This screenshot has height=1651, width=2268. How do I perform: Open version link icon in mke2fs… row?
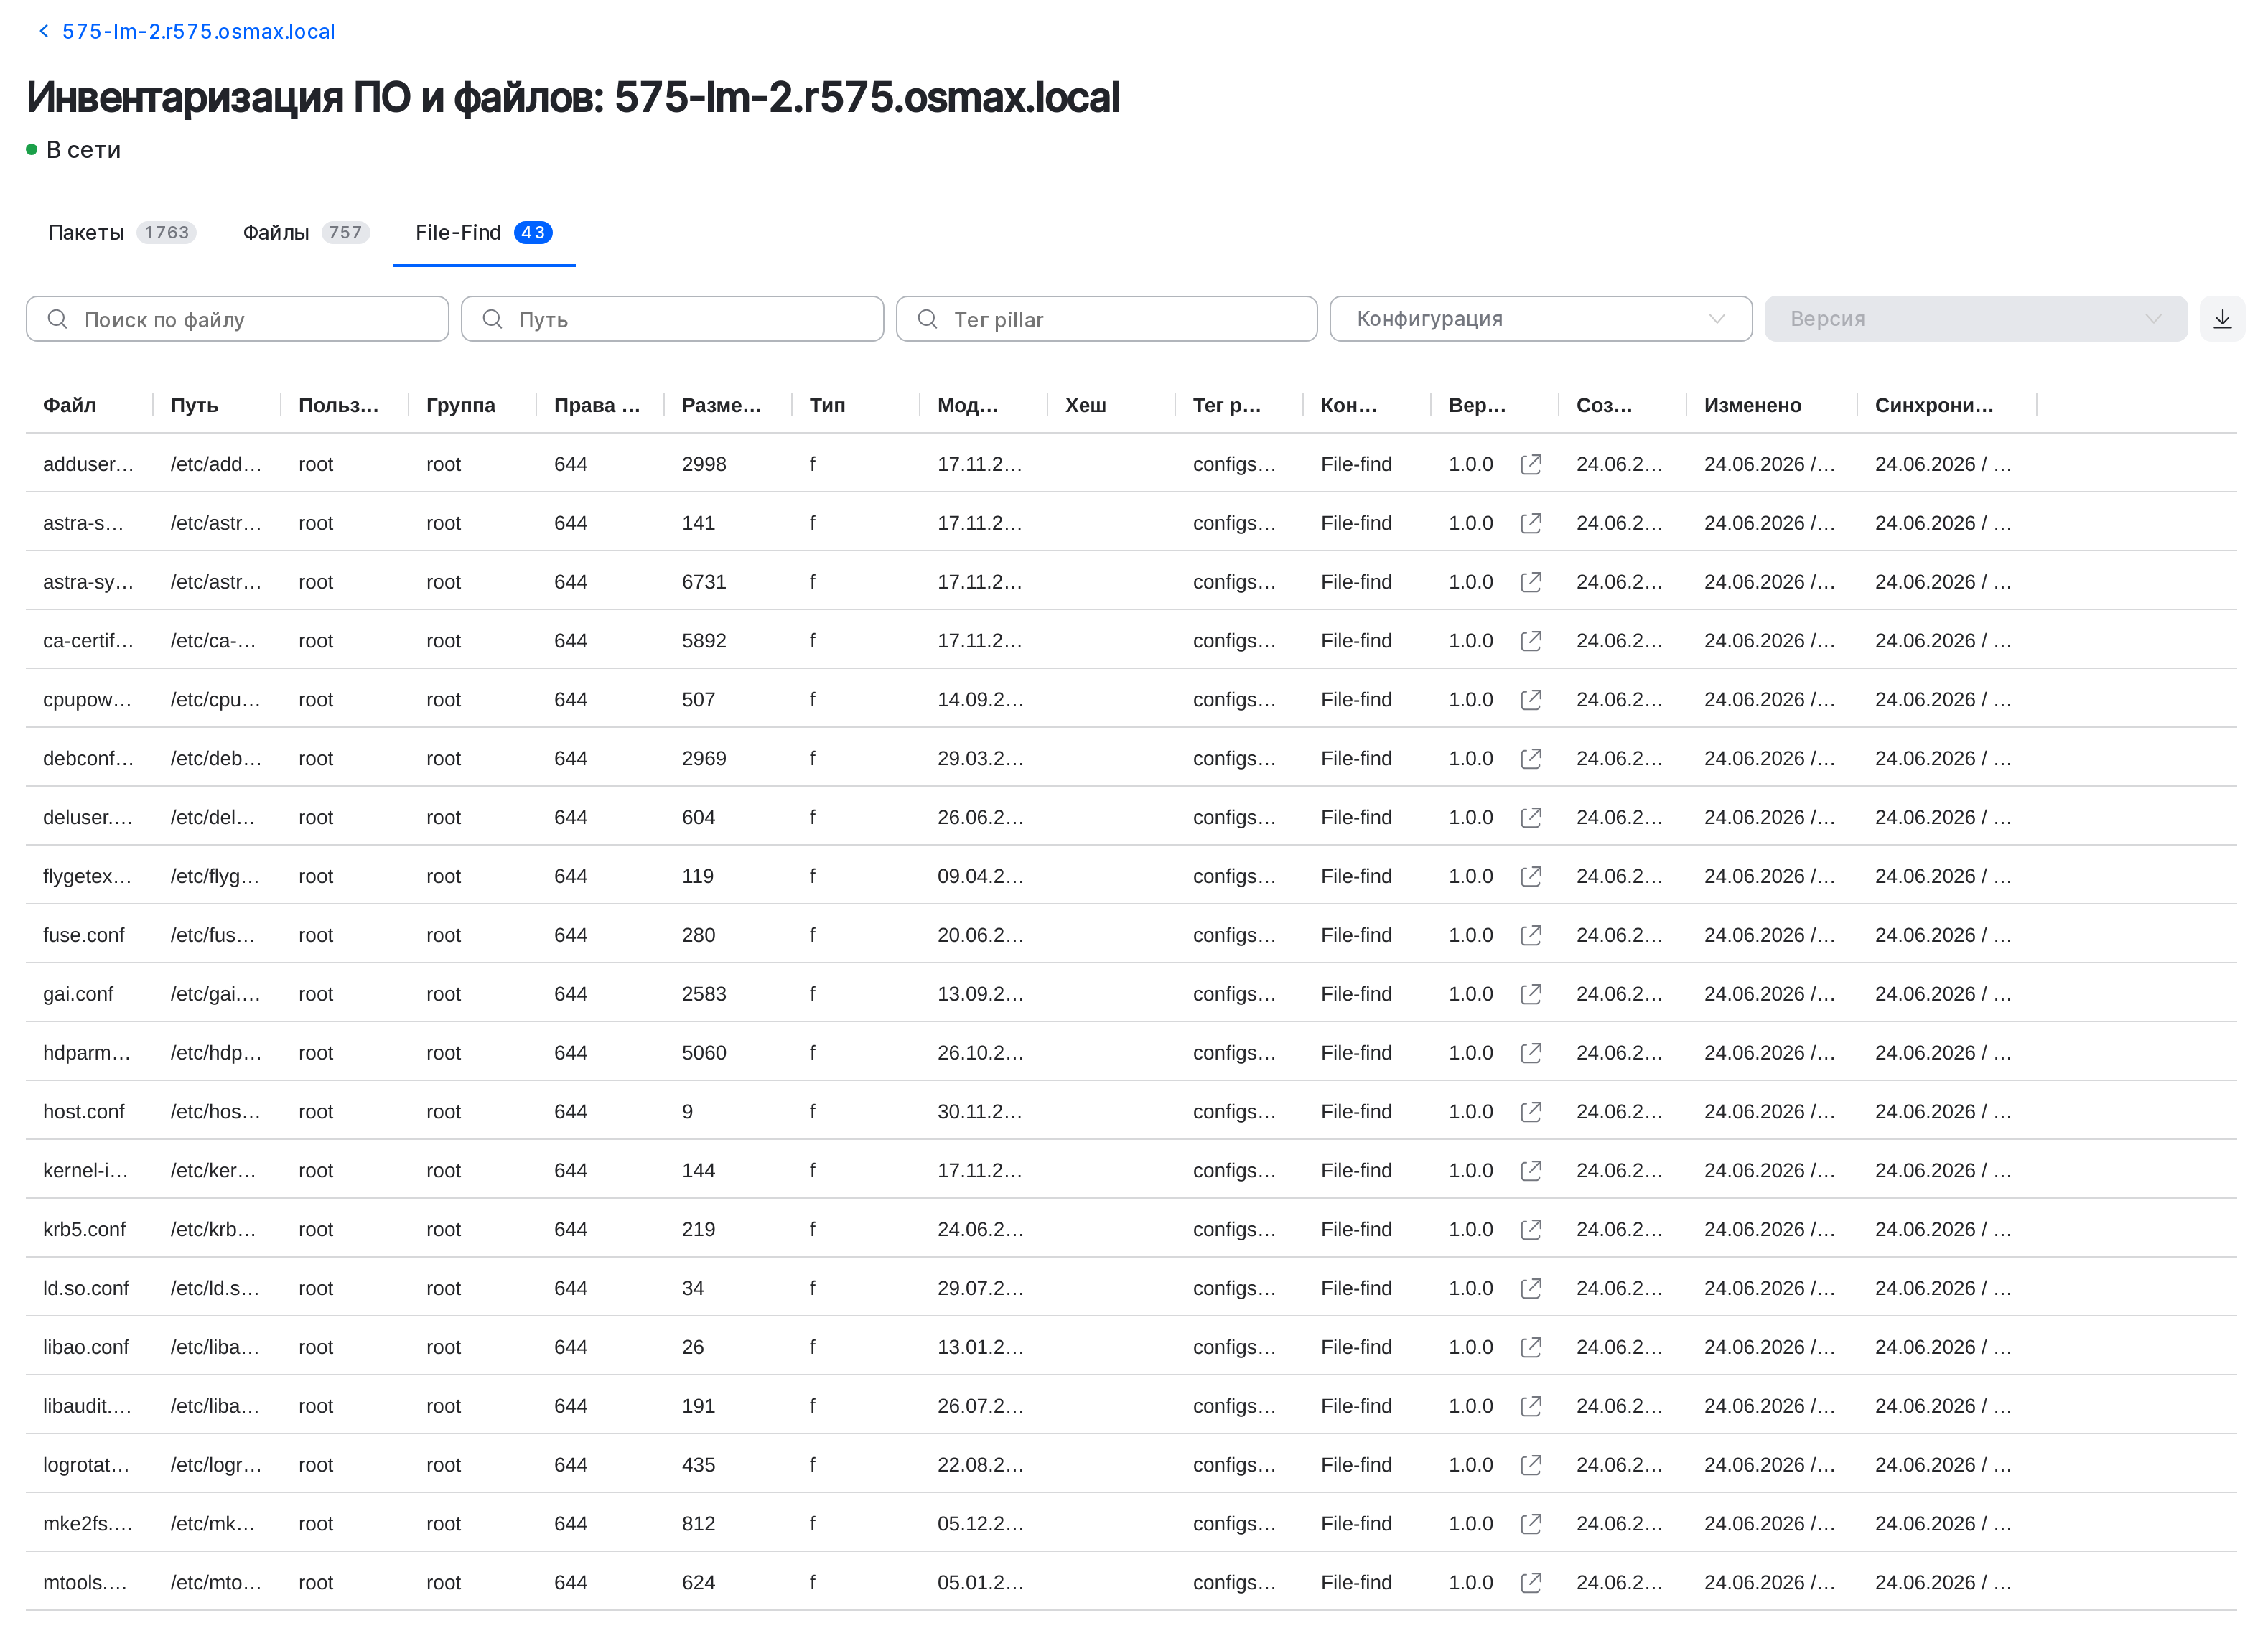[x=1530, y=1525]
